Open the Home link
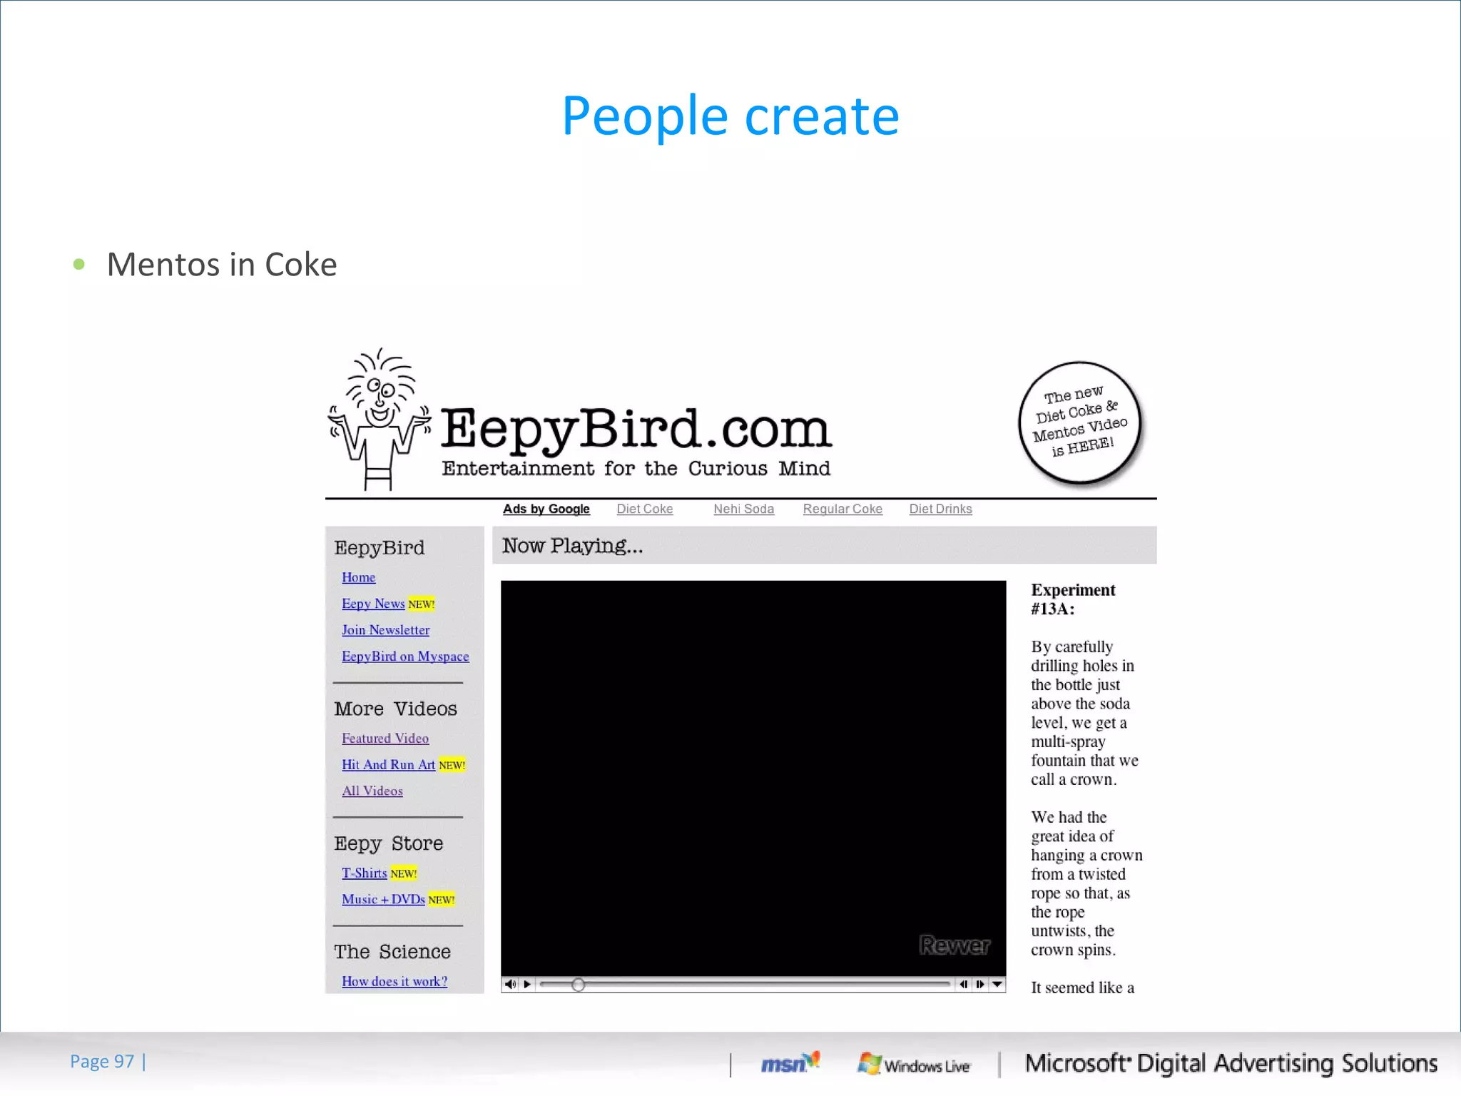Screen dimensions: 1461x1096 (x=358, y=577)
